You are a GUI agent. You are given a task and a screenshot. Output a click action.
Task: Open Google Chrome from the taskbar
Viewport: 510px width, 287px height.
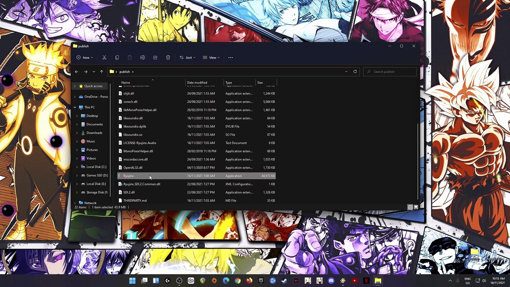point(238,281)
